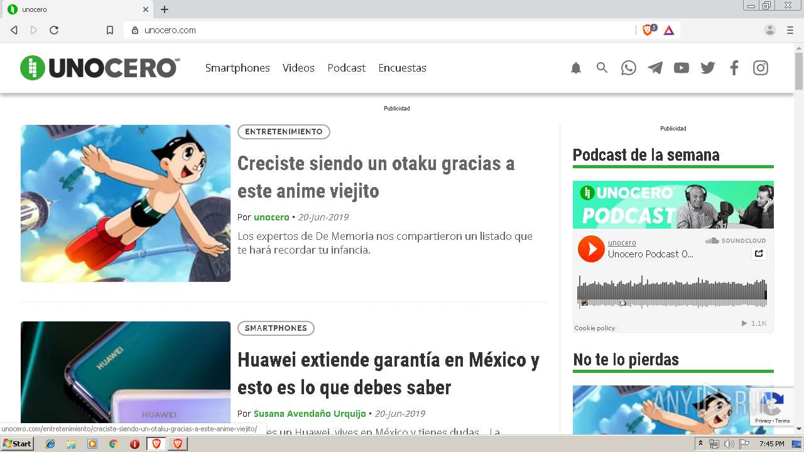Go forward using browser forward arrow
Viewport: 804px width, 452px height.
coord(34,30)
